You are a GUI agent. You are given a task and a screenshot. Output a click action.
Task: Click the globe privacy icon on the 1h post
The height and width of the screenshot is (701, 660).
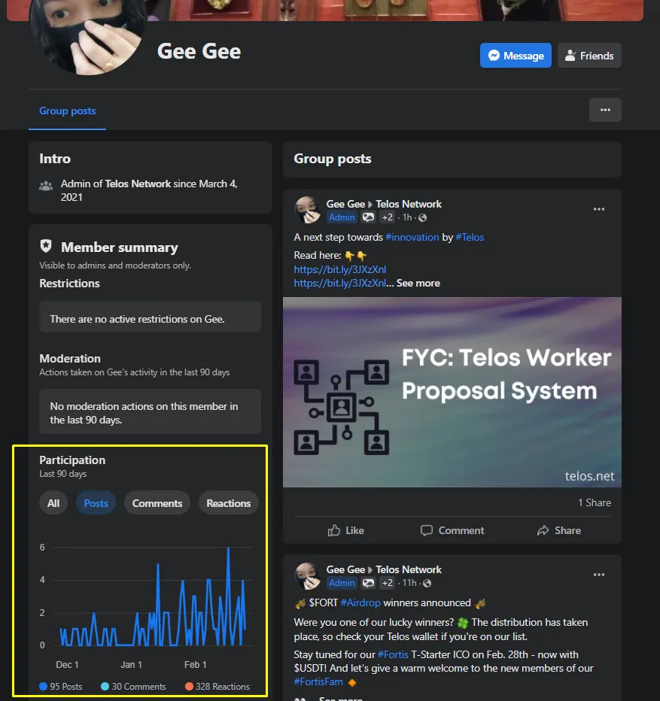pyautogui.click(x=422, y=217)
